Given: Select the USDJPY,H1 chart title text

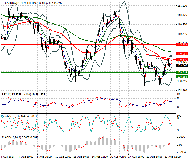Looking at the screenshot, I should point(12,3).
